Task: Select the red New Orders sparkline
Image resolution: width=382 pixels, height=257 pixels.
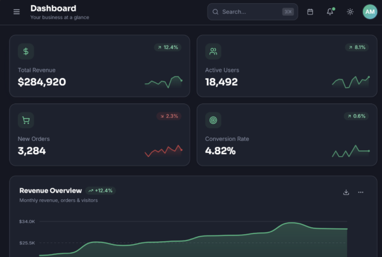Action: pos(164,151)
